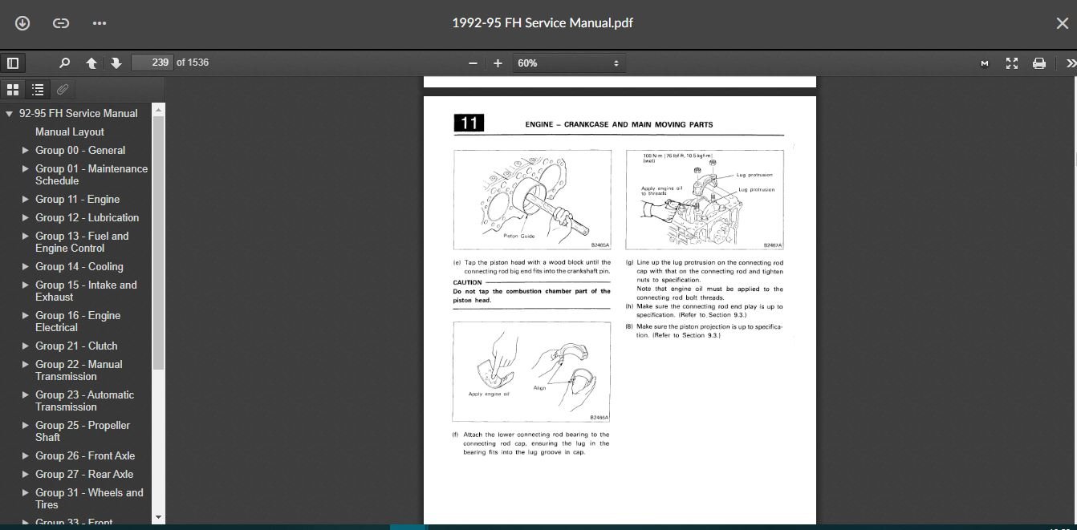Click the sidebar scrollbar up arrow
This screenshot has height=530, width=1077.
(158, 109)
